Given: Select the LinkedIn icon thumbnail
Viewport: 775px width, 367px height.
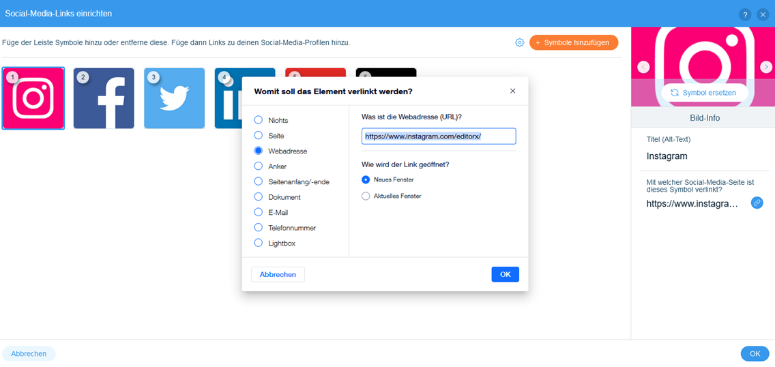Looking at the screenshot, I should pyautogui.click(x=229, y=98).
